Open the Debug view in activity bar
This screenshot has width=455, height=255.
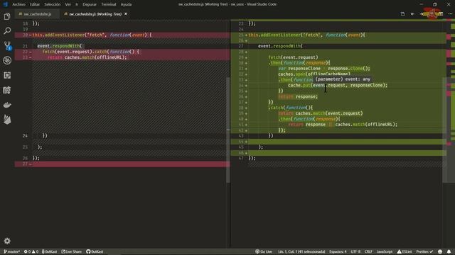7,60
